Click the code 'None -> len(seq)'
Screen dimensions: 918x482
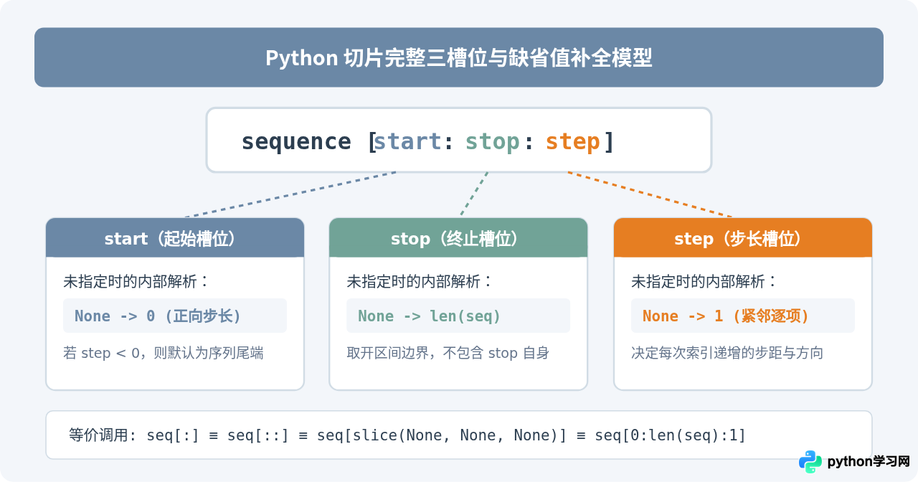[x=430, y=316]
